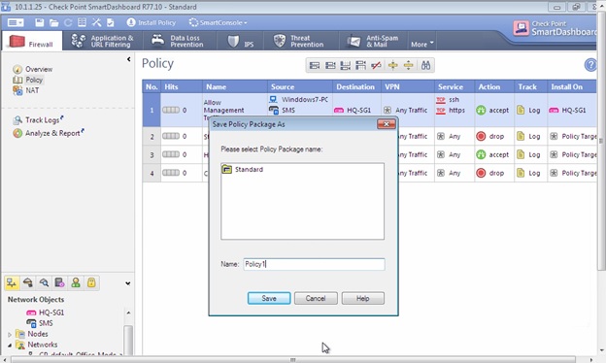Click the Action column header

[494, 87]
